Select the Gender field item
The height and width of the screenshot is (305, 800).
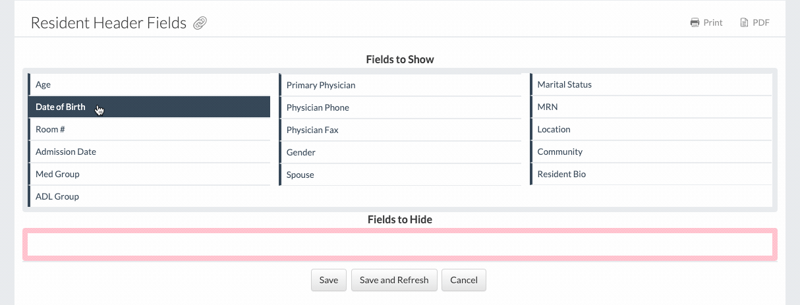point(400,153)
